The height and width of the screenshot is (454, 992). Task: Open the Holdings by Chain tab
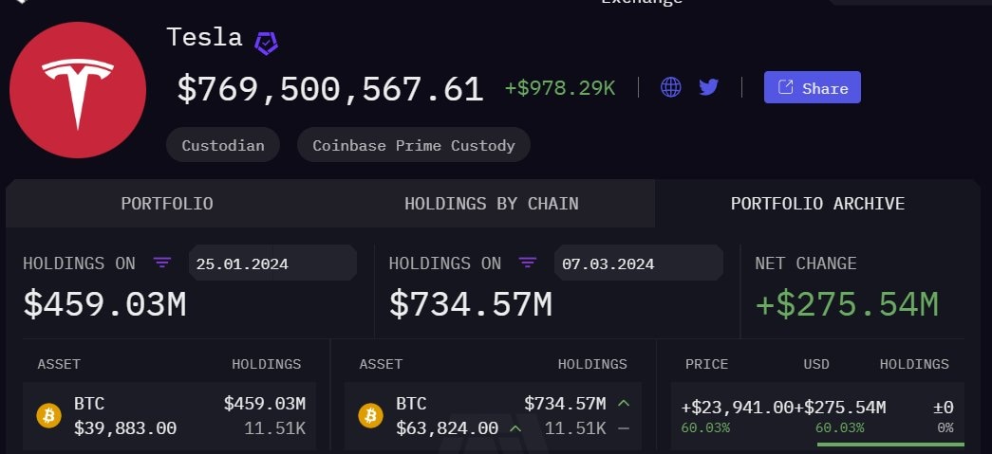491,204
